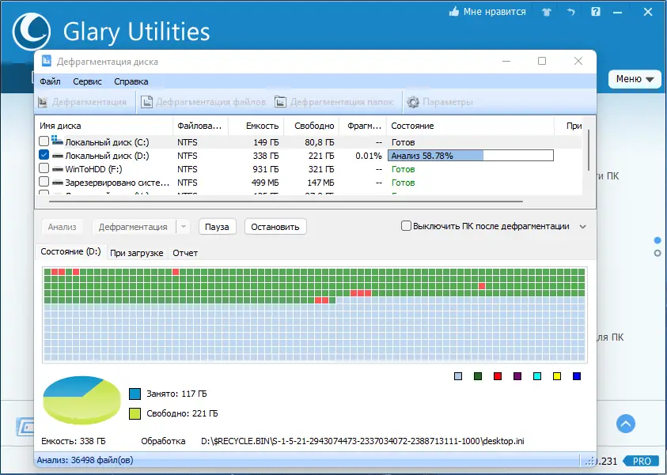667x475 pixels.
Task: Click the dark green legend swatch
Action: coord(478,376)
